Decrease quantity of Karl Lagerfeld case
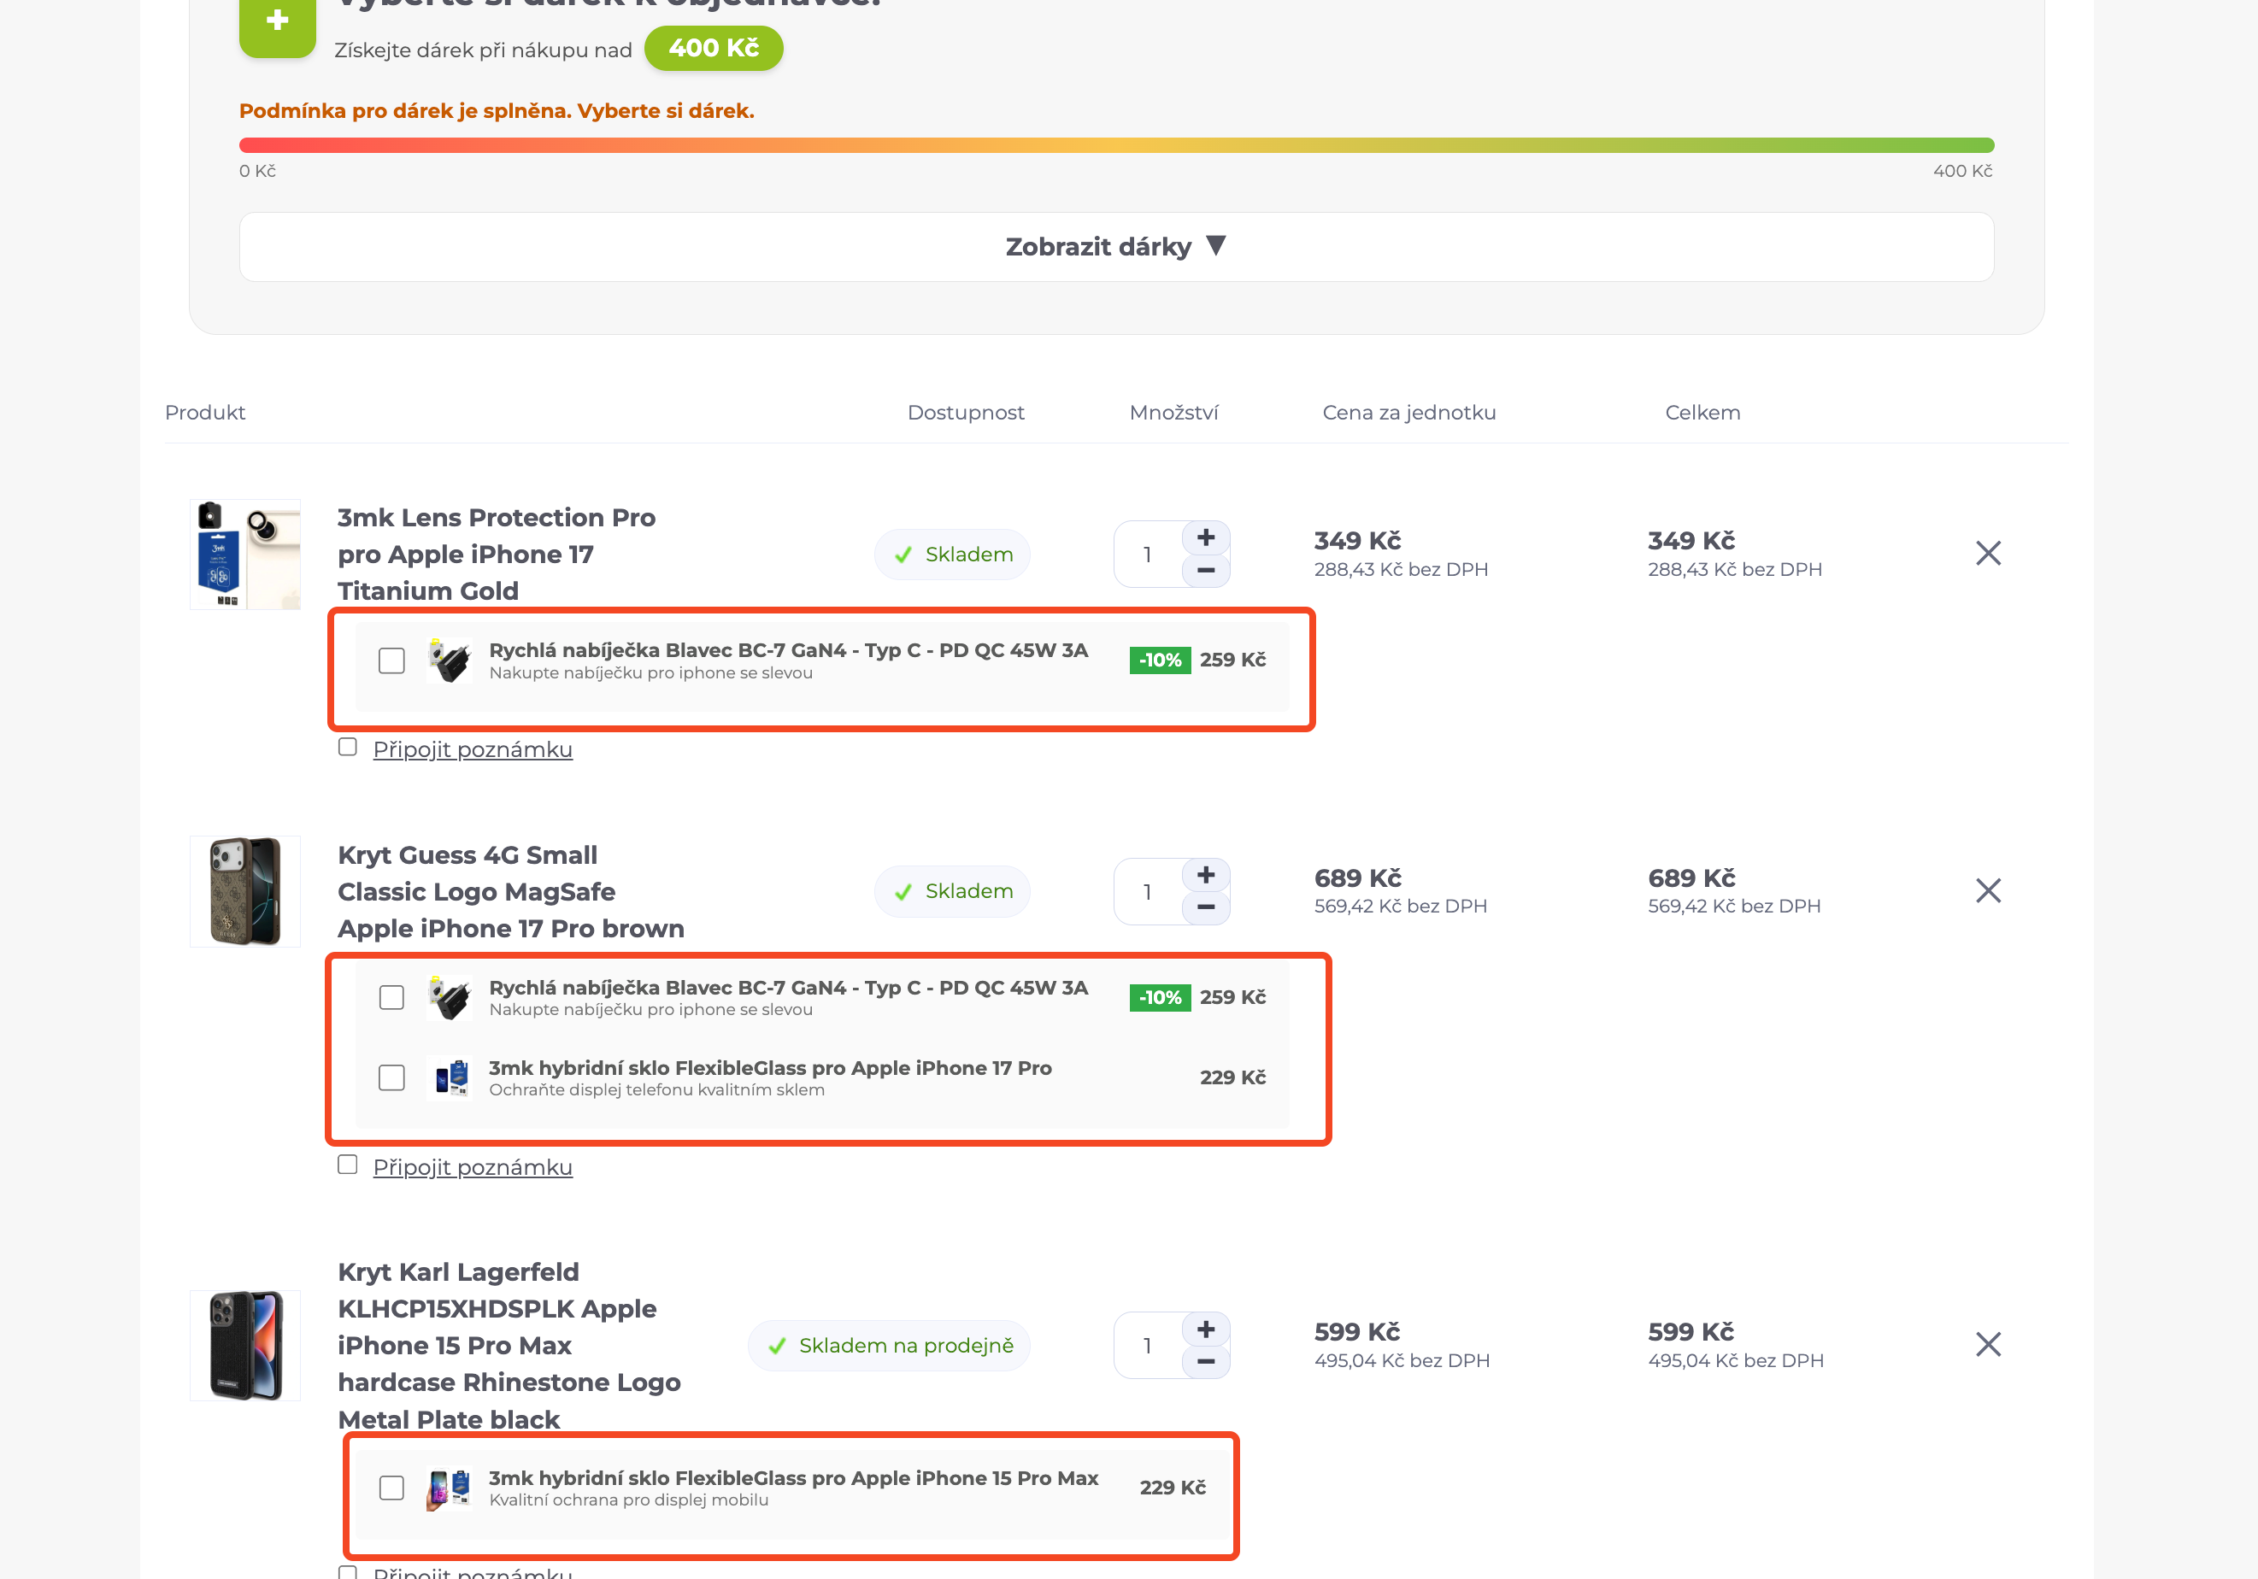 coord(1206,1362)
